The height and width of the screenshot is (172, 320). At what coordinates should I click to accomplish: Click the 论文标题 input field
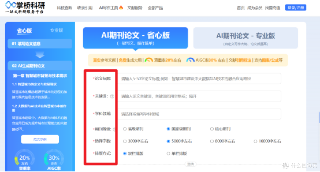[x=199, y=78]
